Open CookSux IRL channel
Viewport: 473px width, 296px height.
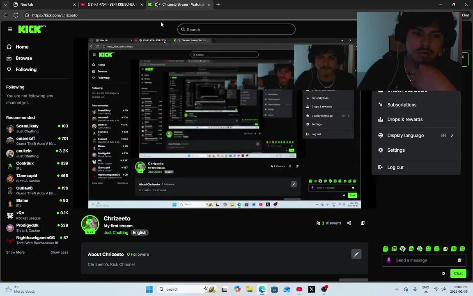[37, 166]
